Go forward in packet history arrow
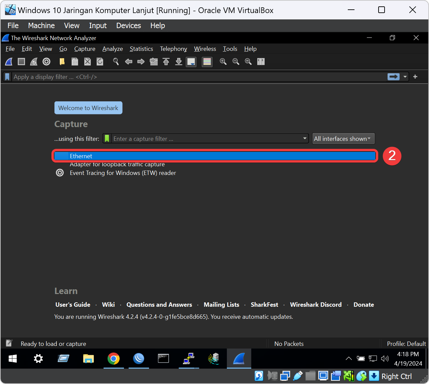The height and width of the screenshot is (384, 429). pos(141,62)
